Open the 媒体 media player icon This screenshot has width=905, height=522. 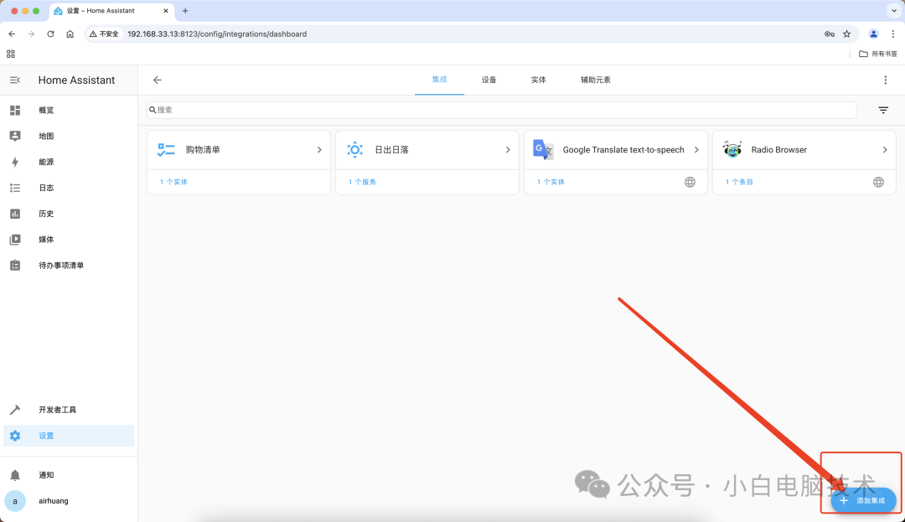[15, 240]
